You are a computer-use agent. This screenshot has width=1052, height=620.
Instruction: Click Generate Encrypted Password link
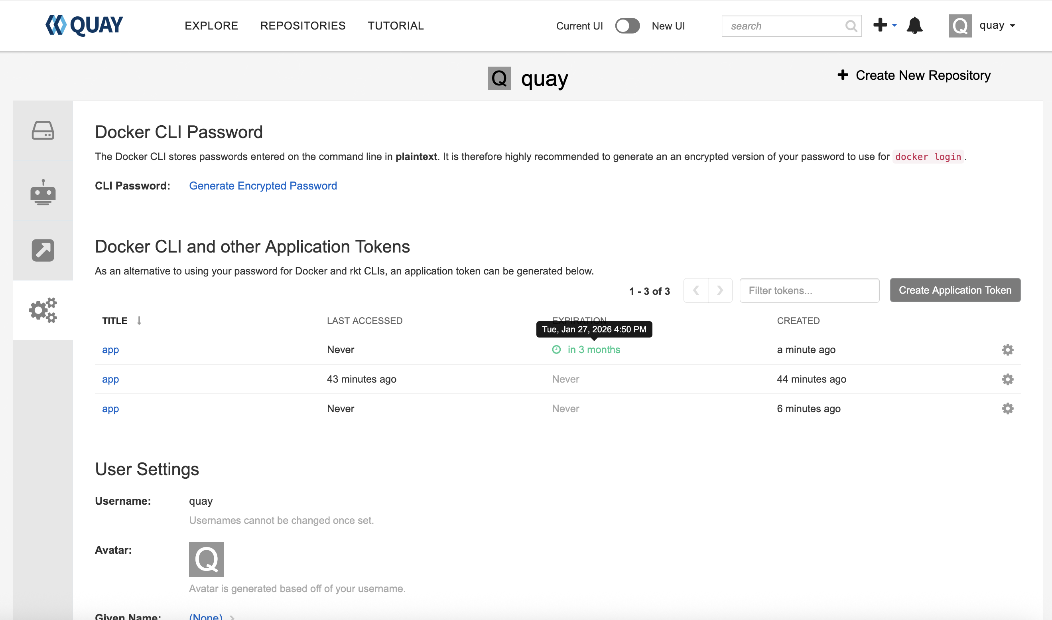coord(262,186)
